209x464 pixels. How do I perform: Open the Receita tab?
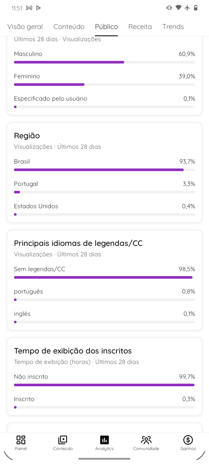pos(140,27)
